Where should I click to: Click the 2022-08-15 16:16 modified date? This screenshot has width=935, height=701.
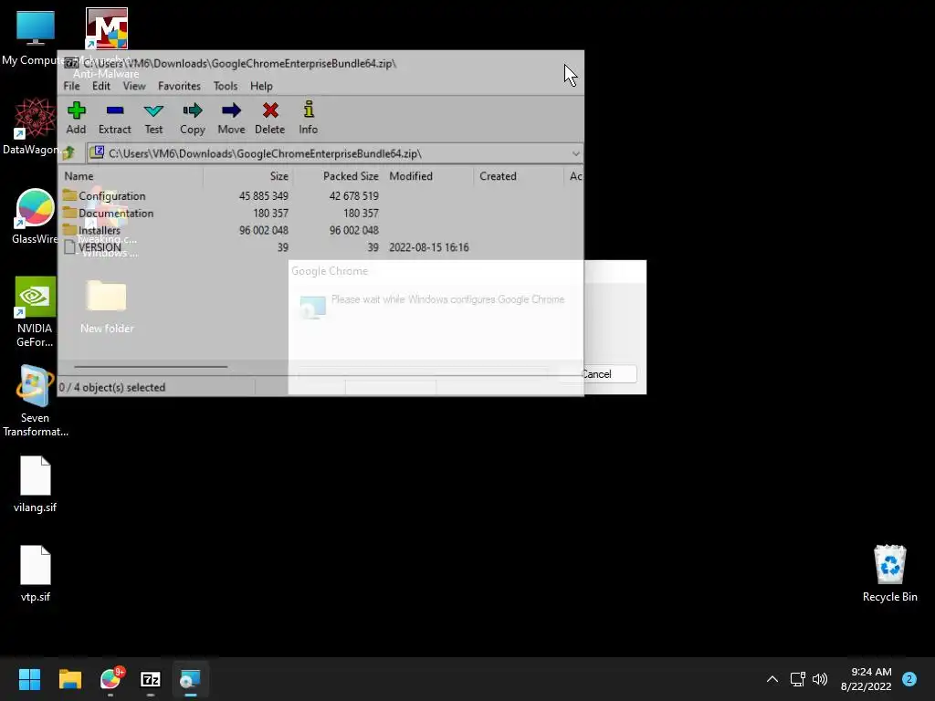pos(429,247)
